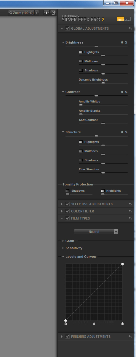This screenshot has height=357, width=136.
Task: Reset Film Types with its arrow icon
Action: [130, 219]
